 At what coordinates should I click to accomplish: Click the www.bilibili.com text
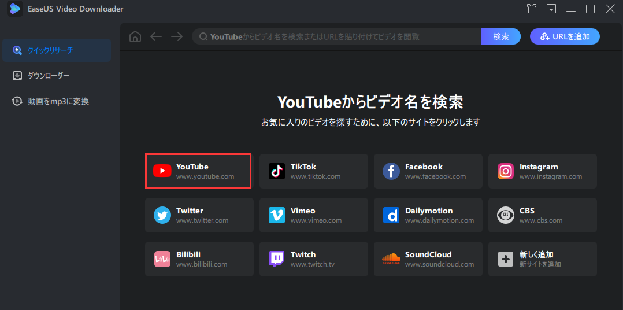tap(202, 265)
